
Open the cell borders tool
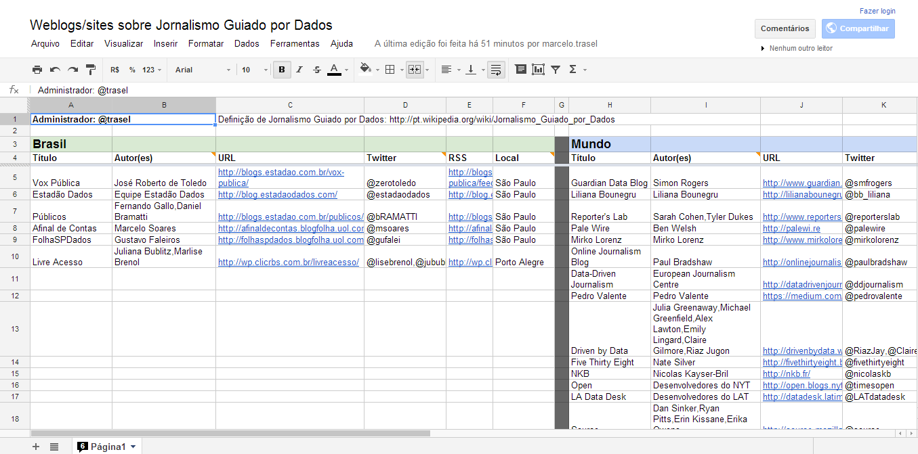[x=390, y=70]
